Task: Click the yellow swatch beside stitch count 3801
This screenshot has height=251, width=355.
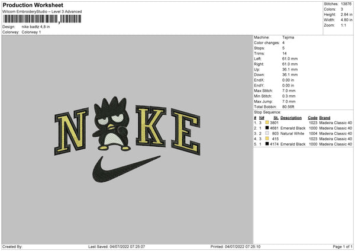Action: [x=267, y=123]
